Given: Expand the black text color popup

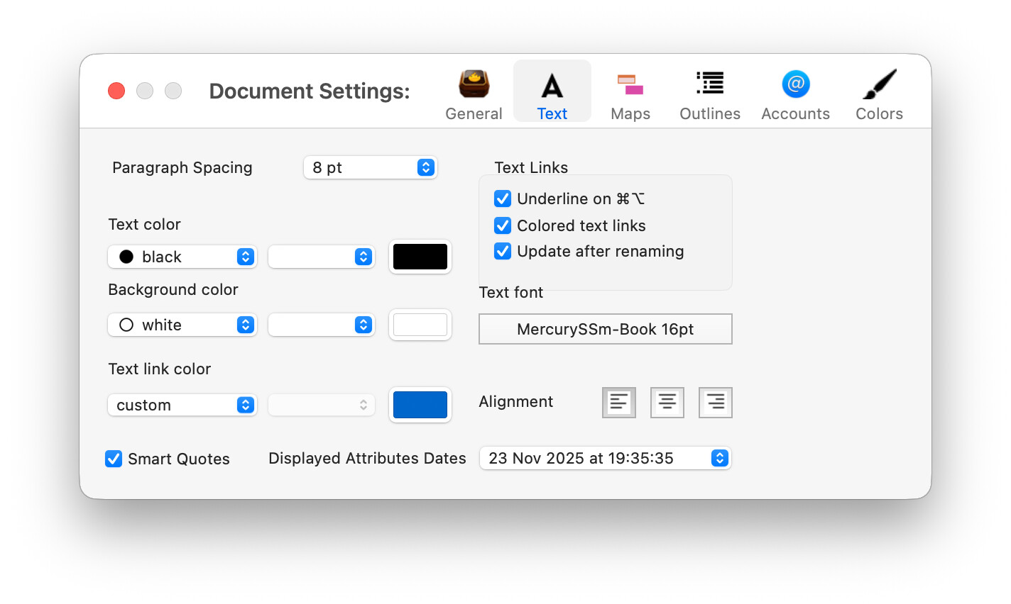Looking at the screenshot, I should pos(182,257).
